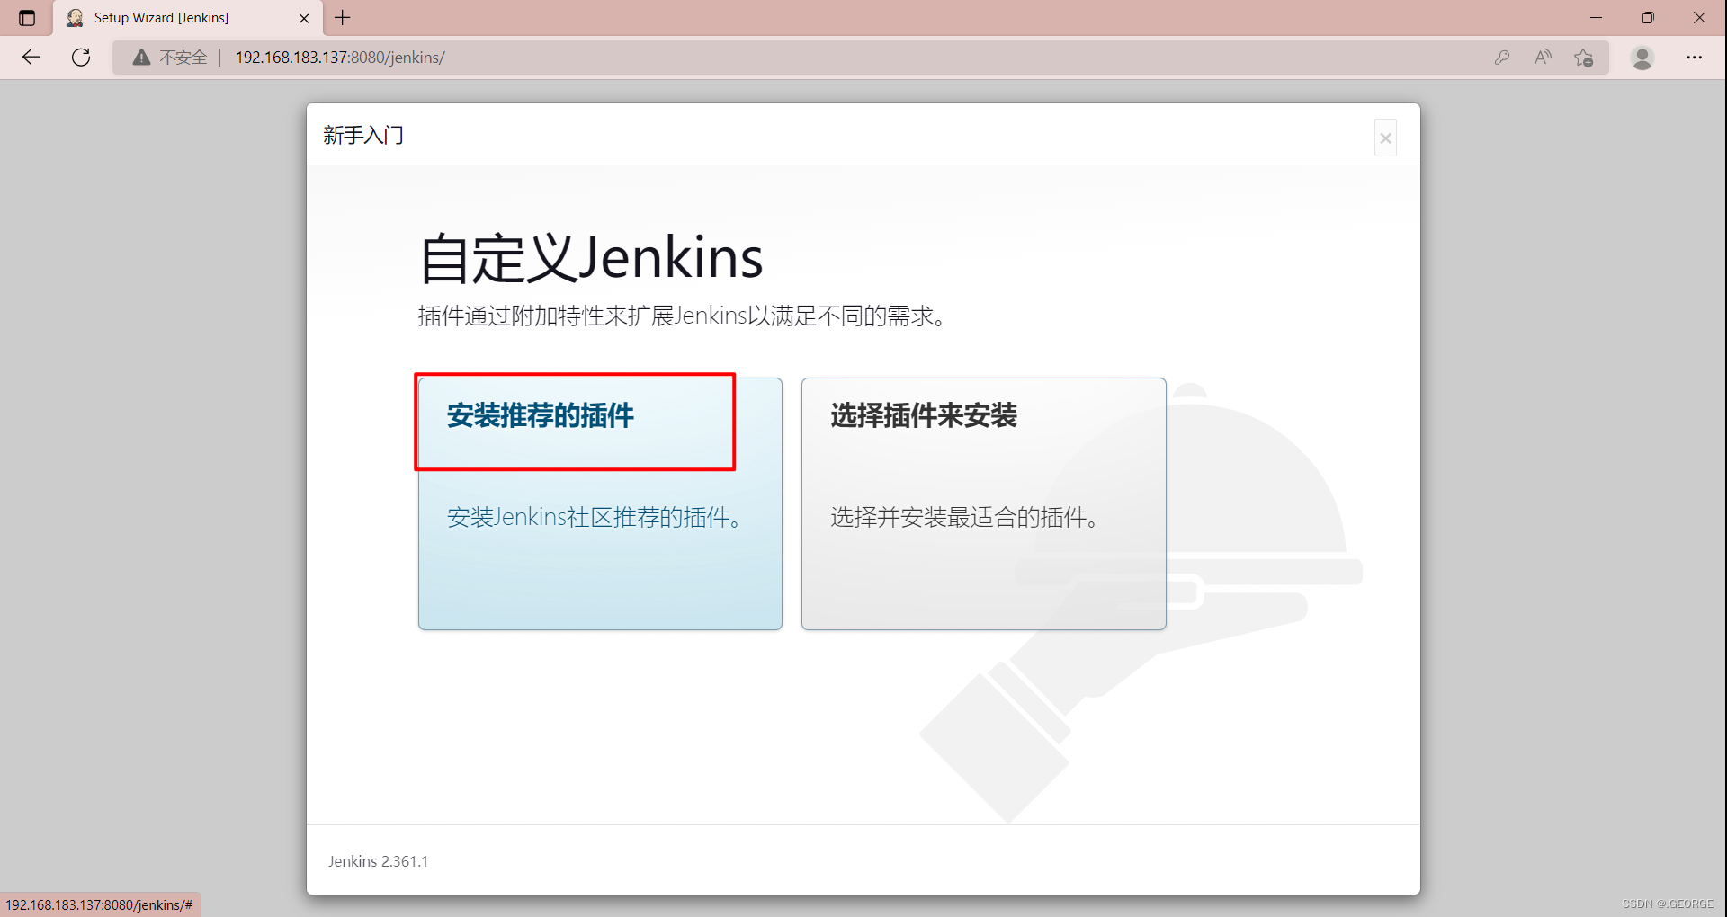Maximize the browser window
This screenshot has width=1727, height=917.
[1648, 18]
